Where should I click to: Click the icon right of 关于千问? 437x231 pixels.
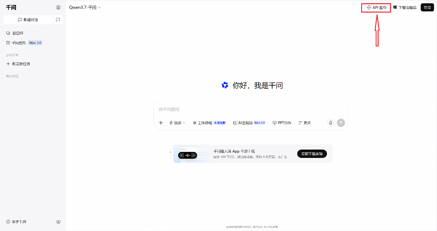pyautogui.click(x=58, y=222)
